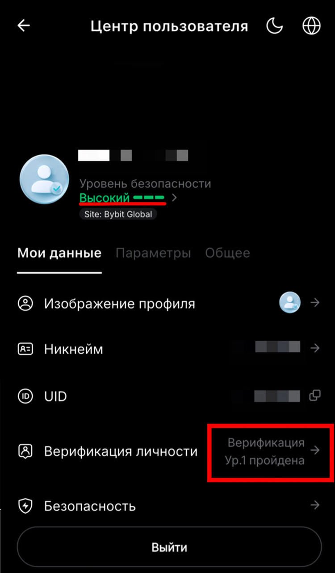
Task: Open security level Высокий details
Action: (105, 198)
